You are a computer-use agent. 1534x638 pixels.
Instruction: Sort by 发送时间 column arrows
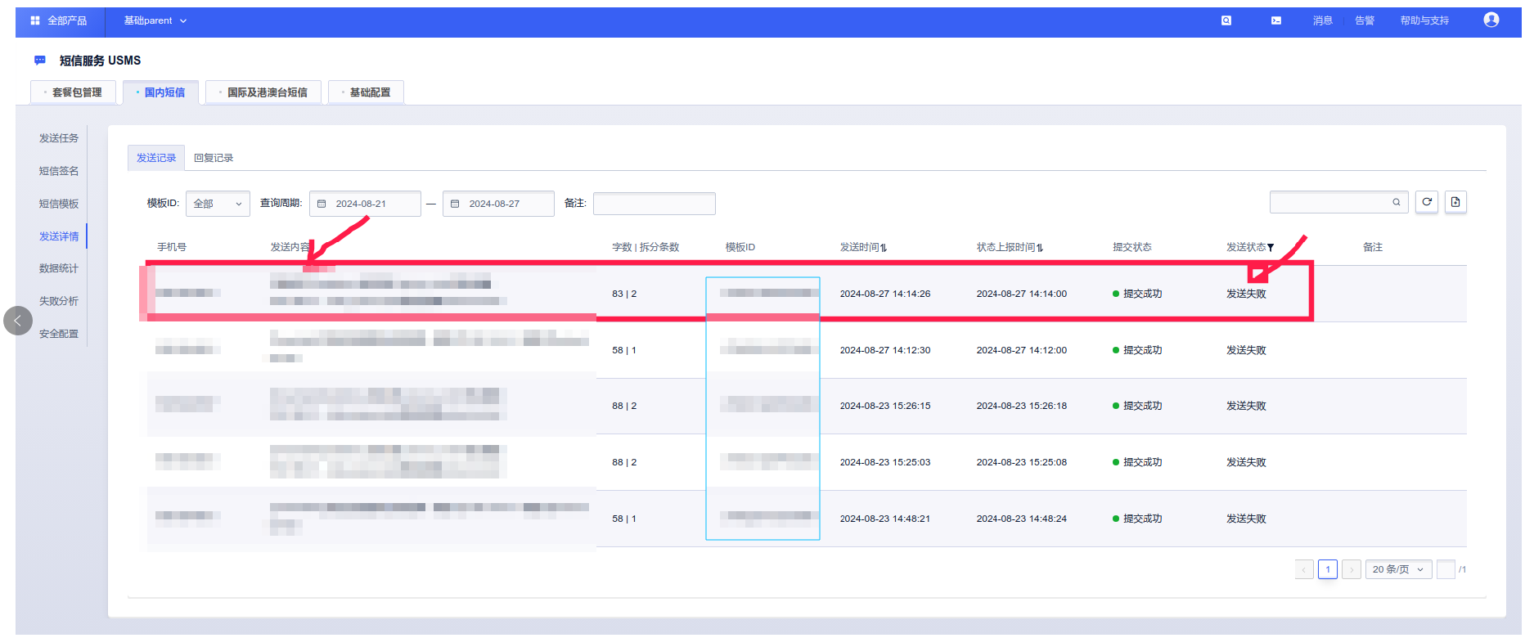[884, 248]
